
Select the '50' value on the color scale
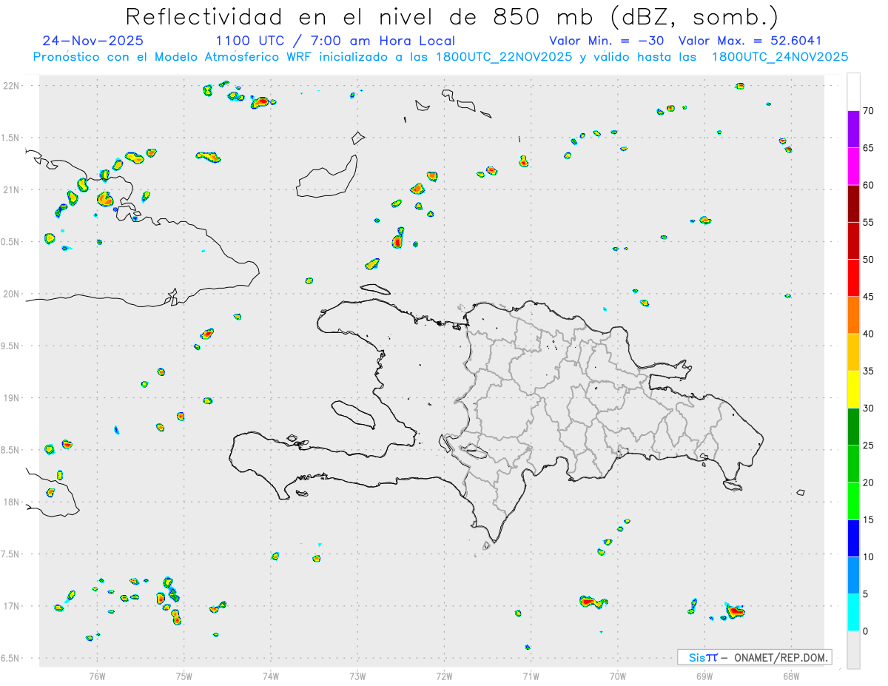click(x=868, y=260)
